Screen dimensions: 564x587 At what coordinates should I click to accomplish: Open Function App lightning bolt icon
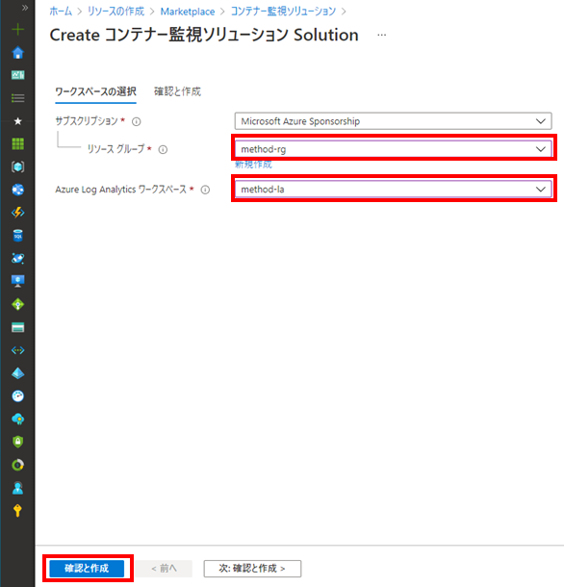(x=18, y=213)
